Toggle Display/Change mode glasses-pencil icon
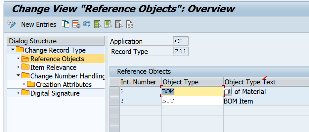Screen dimensions: 309x132 click(12, 24)
